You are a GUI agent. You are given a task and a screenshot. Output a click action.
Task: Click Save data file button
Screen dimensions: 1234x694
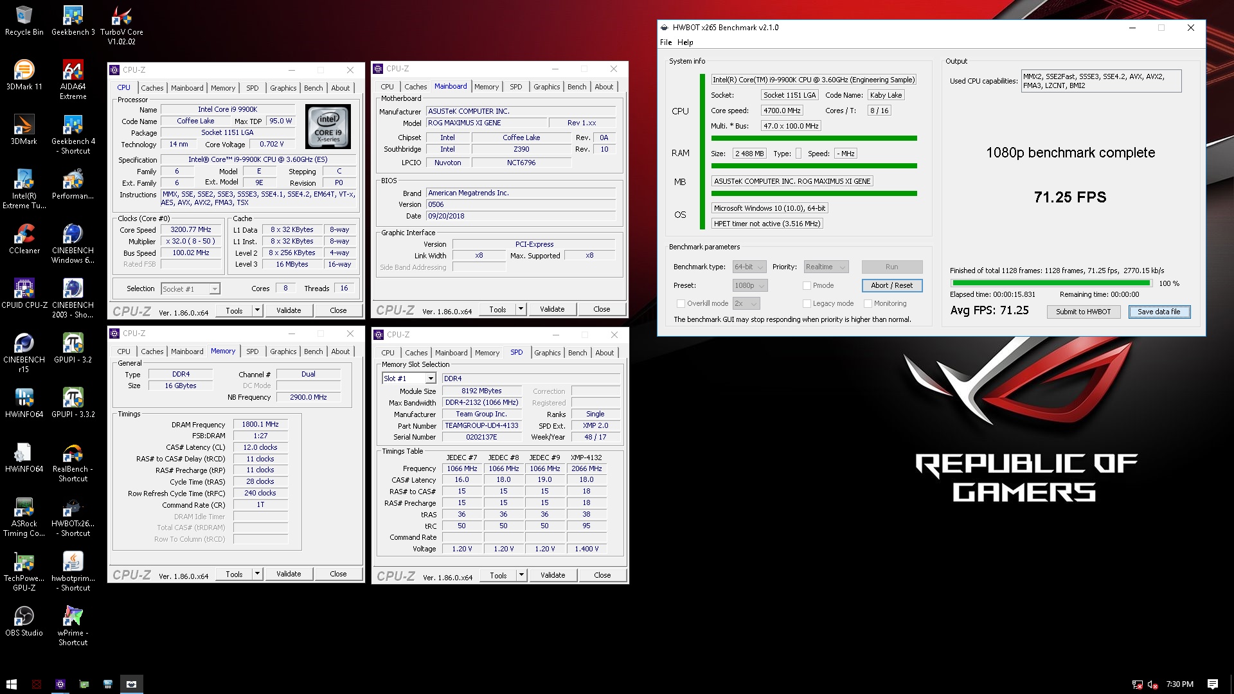tap(1159, 312)
